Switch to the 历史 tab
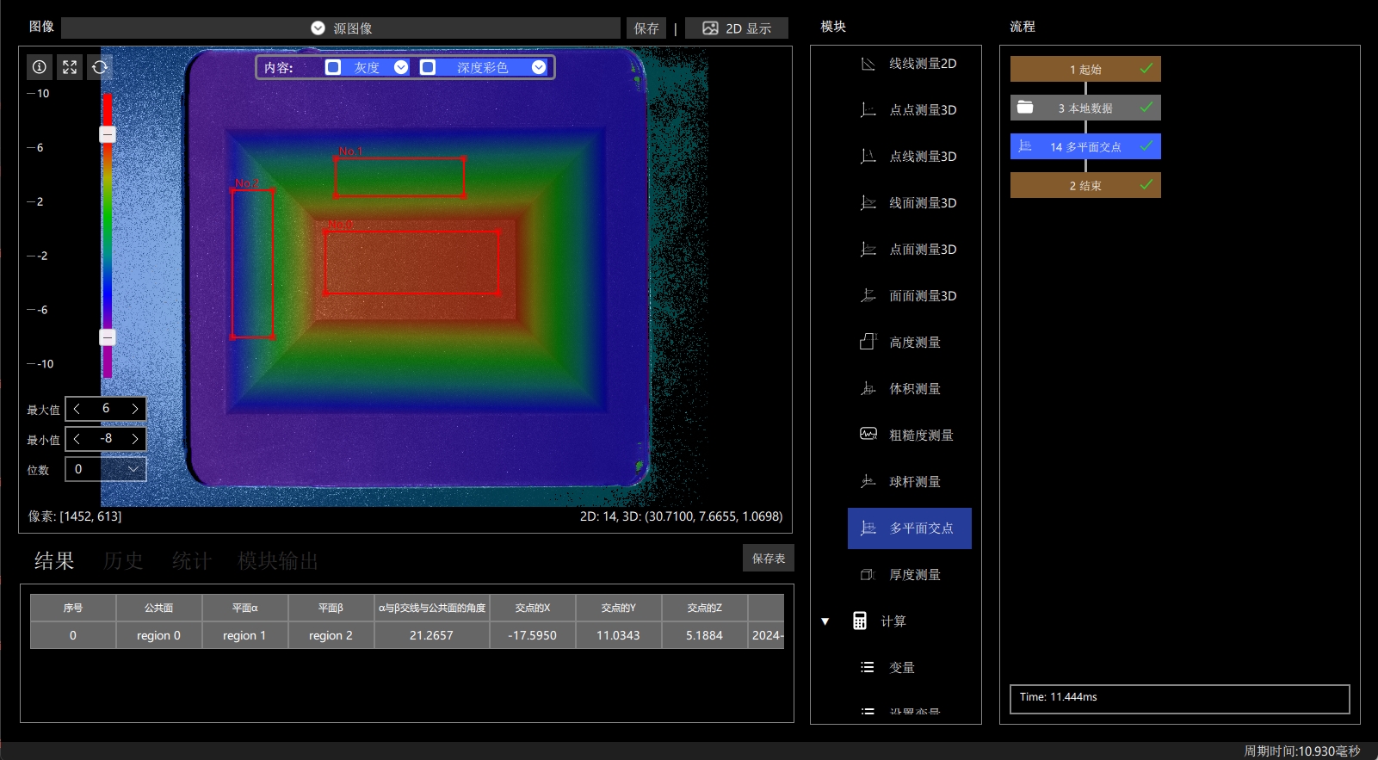Screen dimensions: 1378x760 click(x=123, y=561)
